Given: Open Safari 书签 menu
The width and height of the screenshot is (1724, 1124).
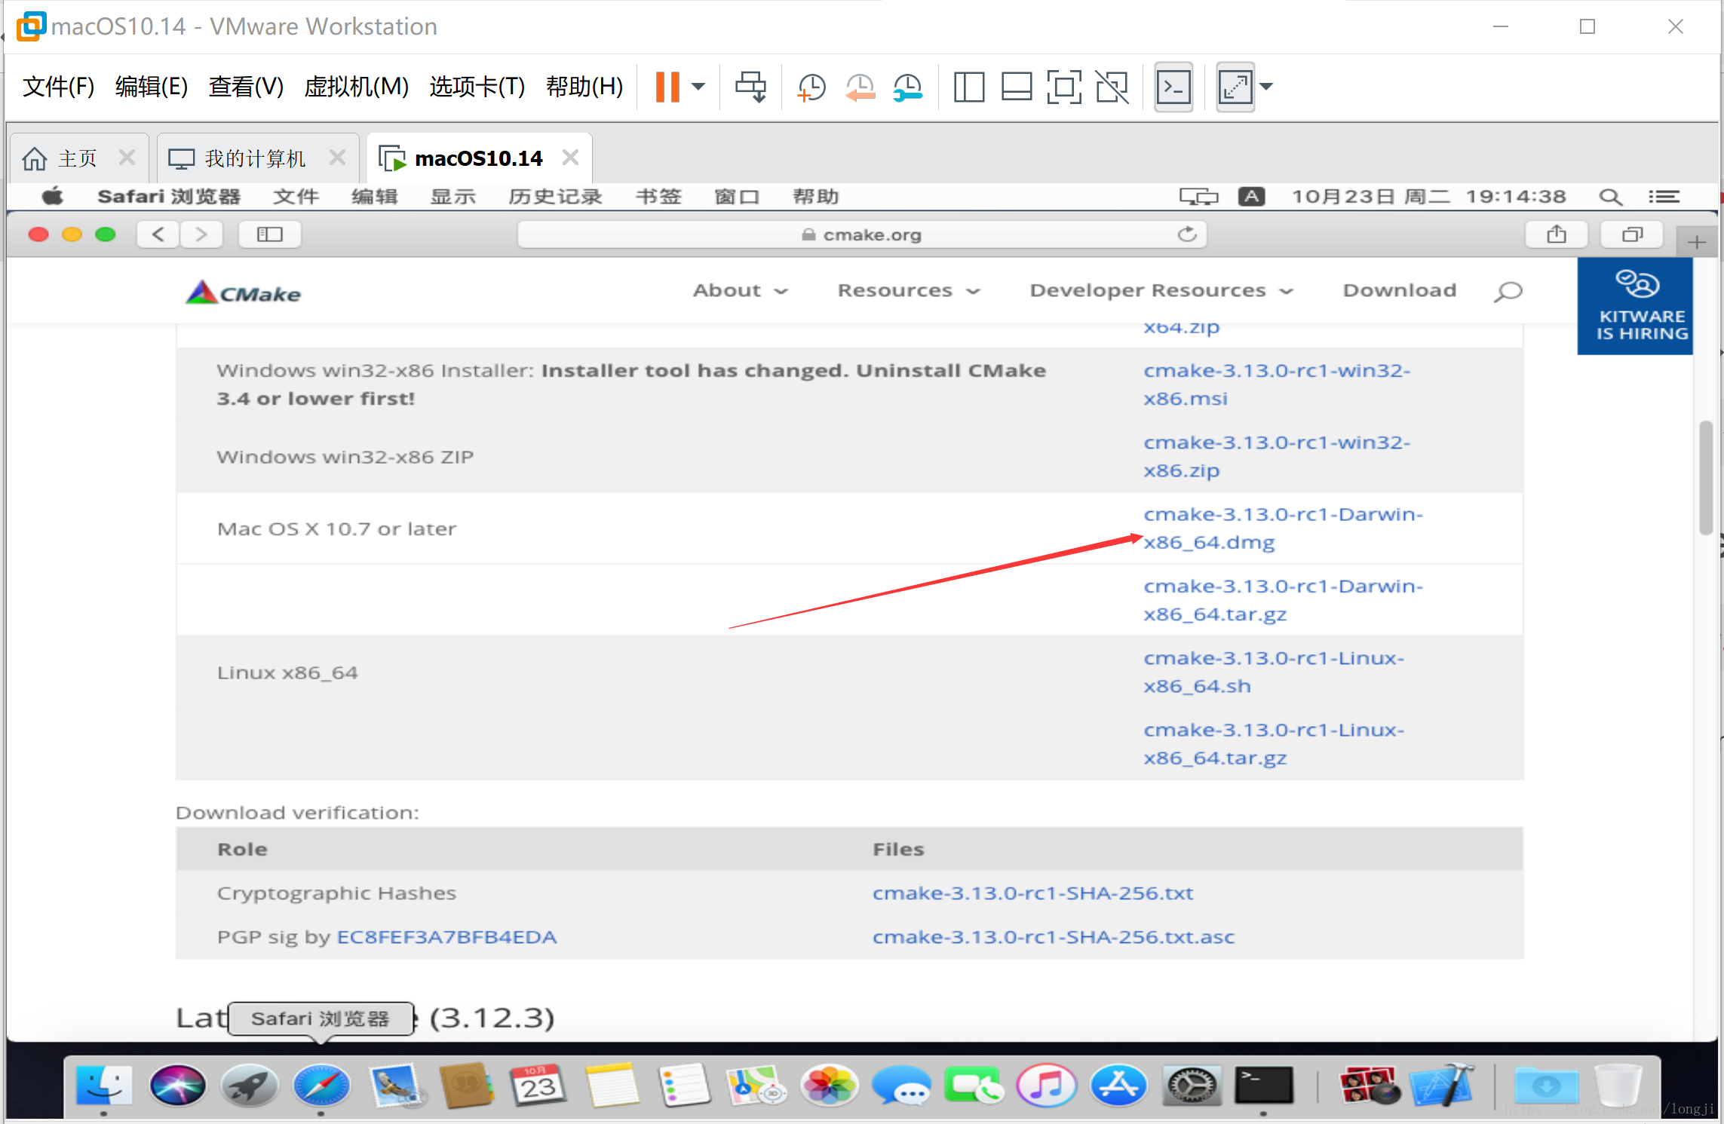Looking at the screenshot, I should pos(658,197).
